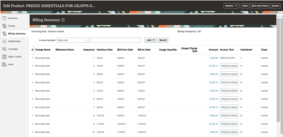Edit Invoice Text field for sequence 2
Screen dimensions: 283x137
(229, 66)
